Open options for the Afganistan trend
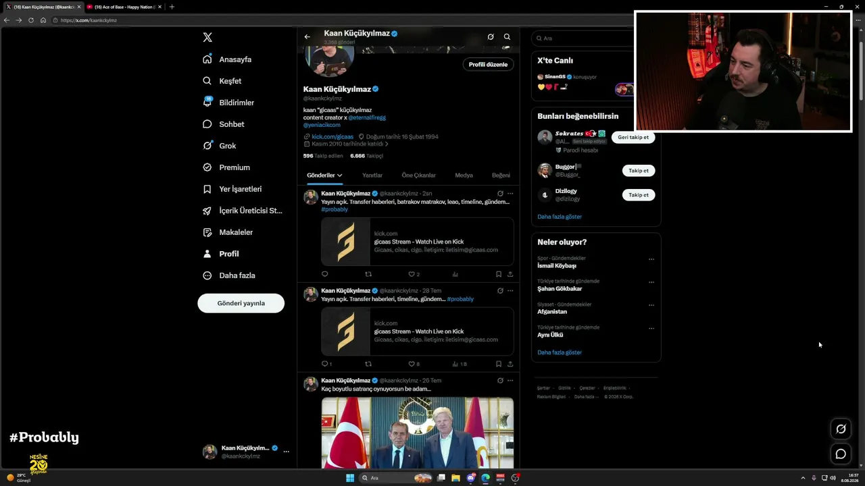This screenshot has height=486, width=865. tap(651, 305)
